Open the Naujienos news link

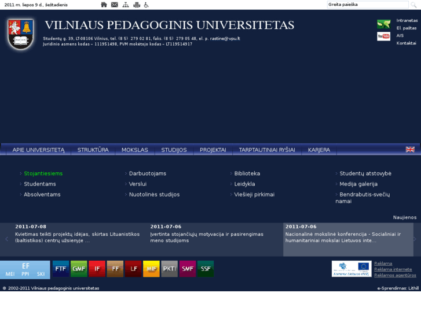point(405,217)
